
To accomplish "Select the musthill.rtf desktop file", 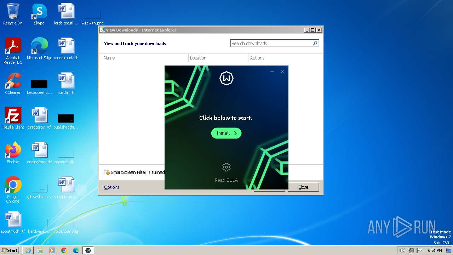I will (66, 84).
